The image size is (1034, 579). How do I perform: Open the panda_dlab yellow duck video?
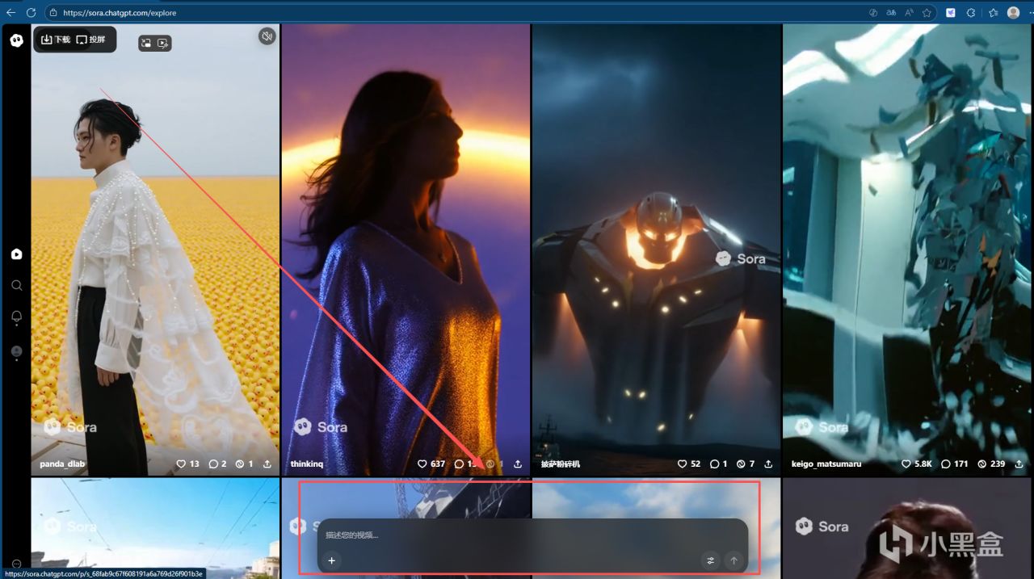coord(155,250)
